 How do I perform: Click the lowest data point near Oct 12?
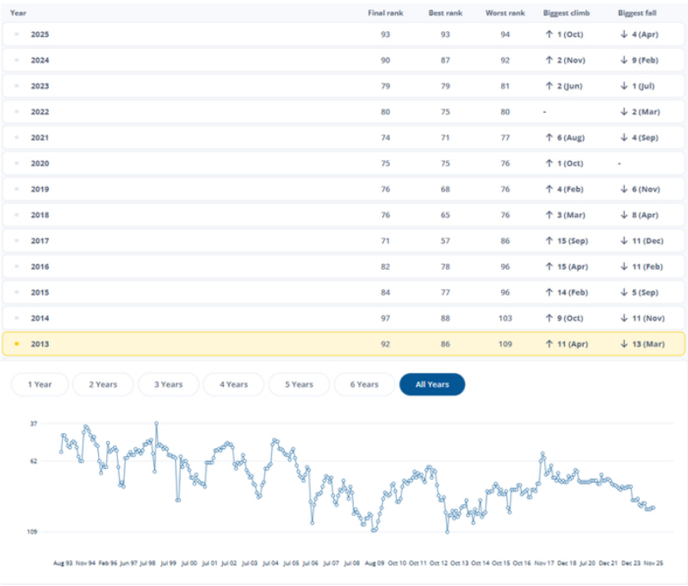(447, 532)
